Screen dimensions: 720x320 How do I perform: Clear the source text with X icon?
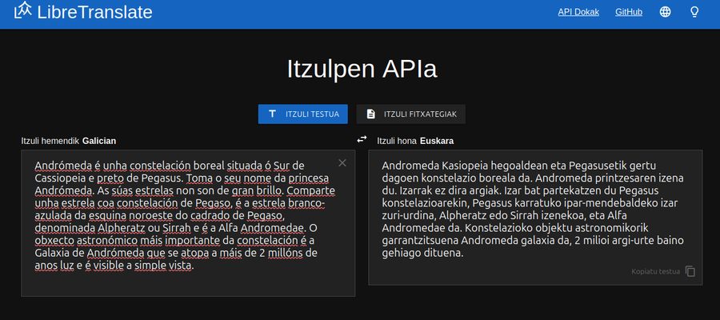click(342, 162)
